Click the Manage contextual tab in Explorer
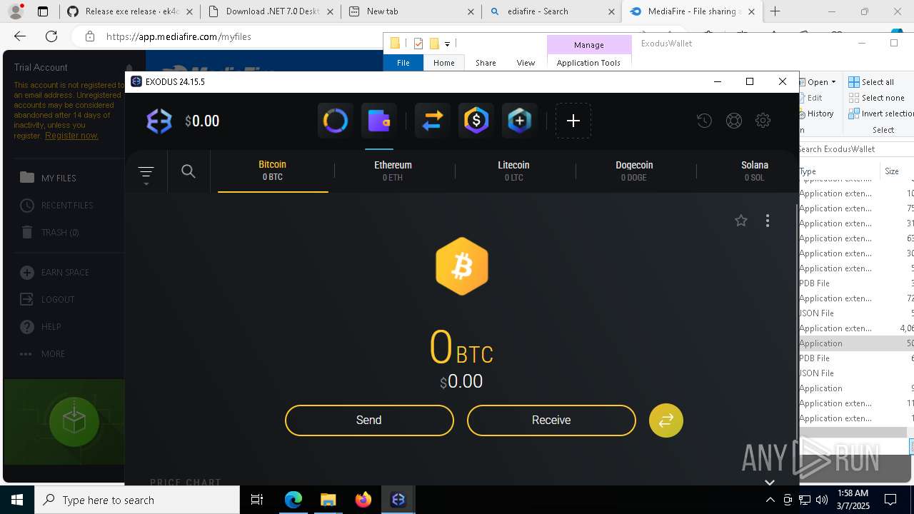The image size is (914, 514). coord(589,44)
